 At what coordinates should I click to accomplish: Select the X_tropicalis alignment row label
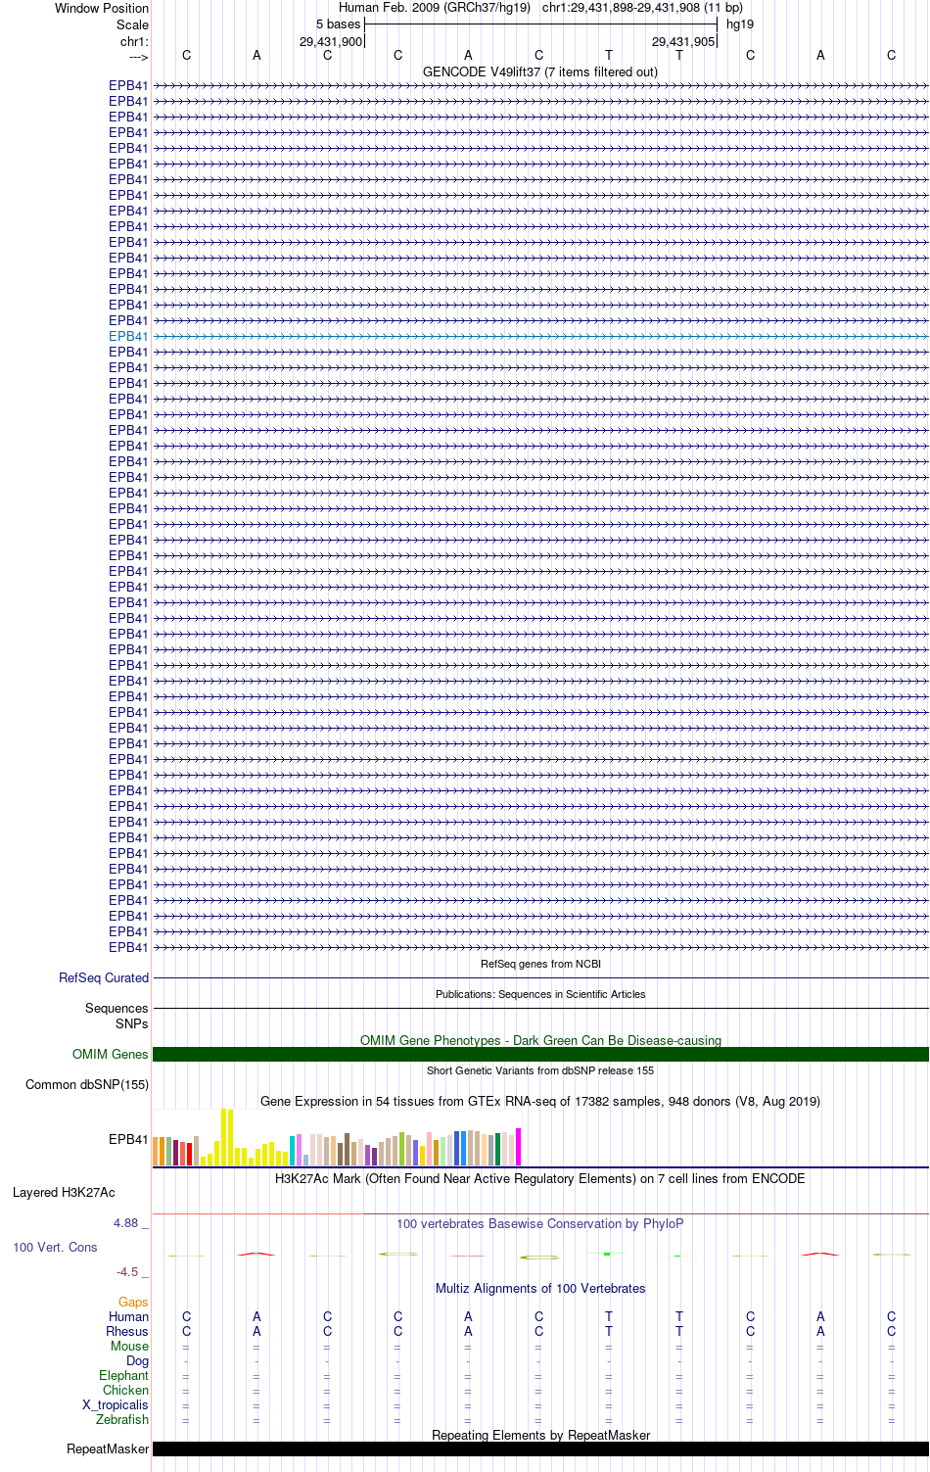[116, 1404]
